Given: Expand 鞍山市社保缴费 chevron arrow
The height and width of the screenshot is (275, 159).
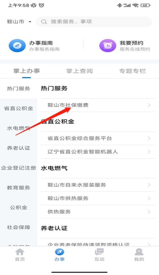Looking at the screenshot, I should (x=149, y=105).
